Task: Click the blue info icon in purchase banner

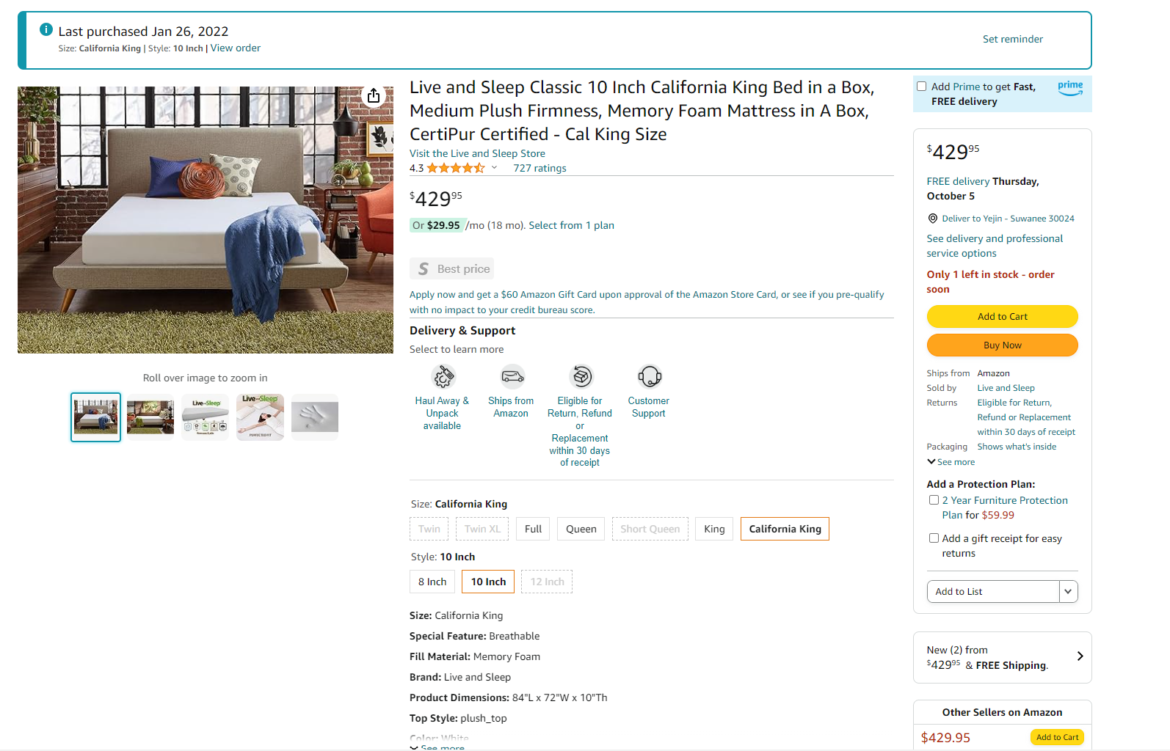Action: pyautogui.click(x=46, y=30)
